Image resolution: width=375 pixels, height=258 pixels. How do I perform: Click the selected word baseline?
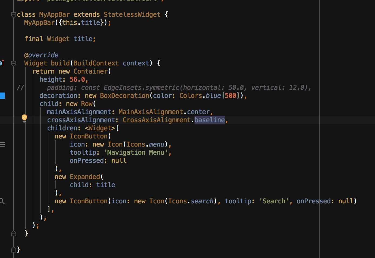point(210,120)
